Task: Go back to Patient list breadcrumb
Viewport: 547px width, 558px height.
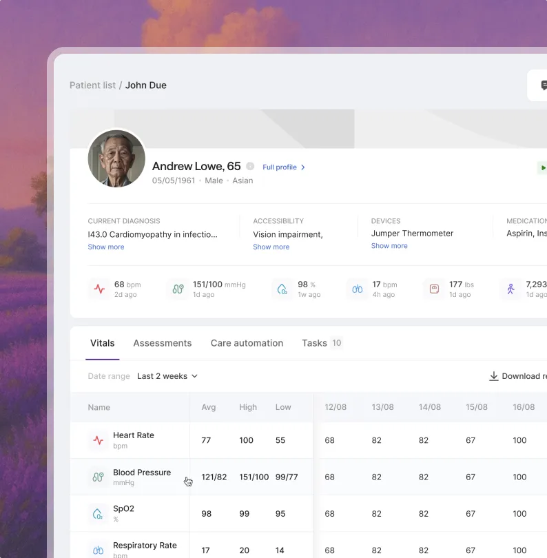Action: [x=92, y=85]
